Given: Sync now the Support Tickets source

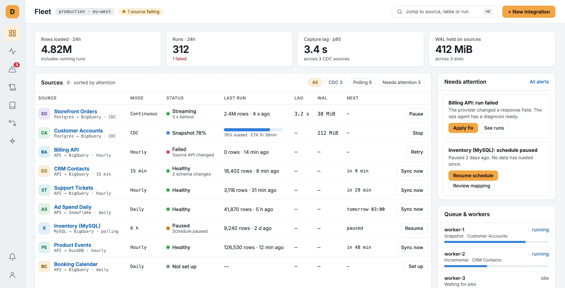Looking at the screenshot, I should point(412,190).
